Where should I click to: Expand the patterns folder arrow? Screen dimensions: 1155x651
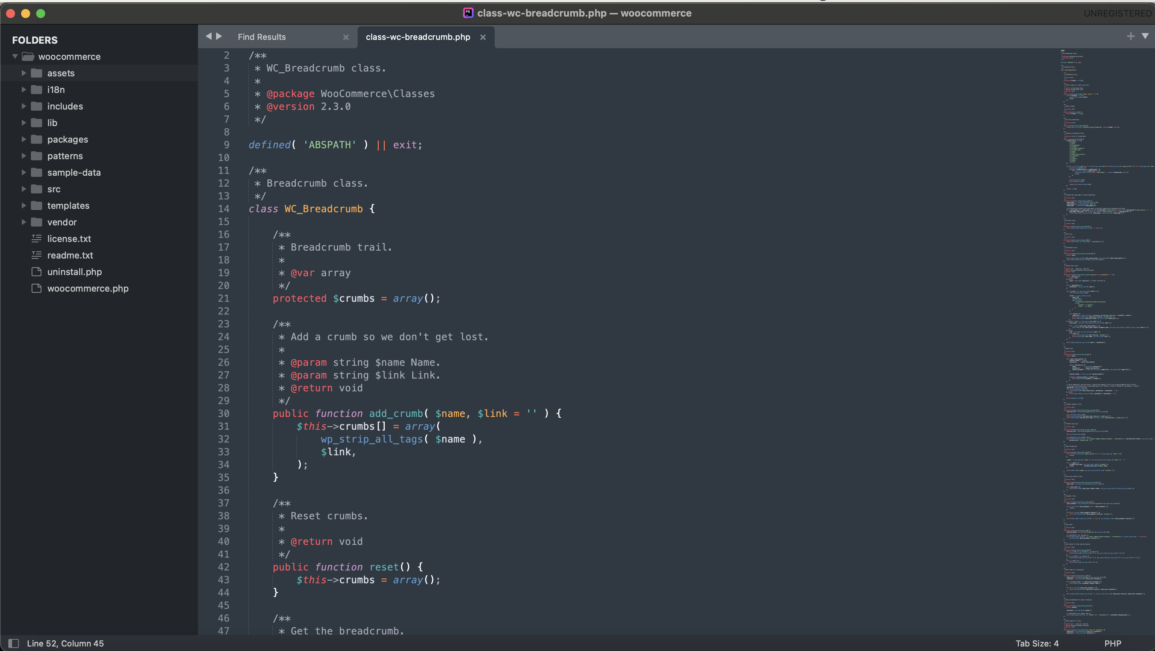coord(24,156)
